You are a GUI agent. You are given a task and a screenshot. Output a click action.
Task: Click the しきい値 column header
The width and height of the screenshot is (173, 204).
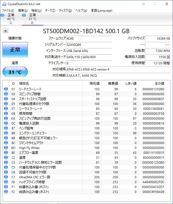coord(129,83)
